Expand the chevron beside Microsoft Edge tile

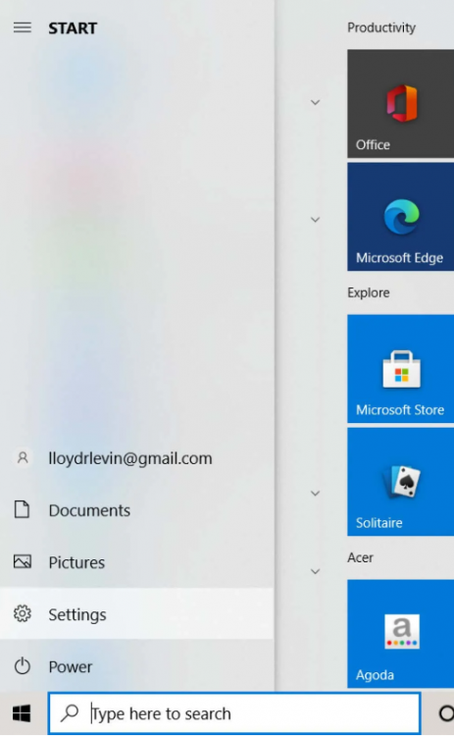(x=316, y=219)
